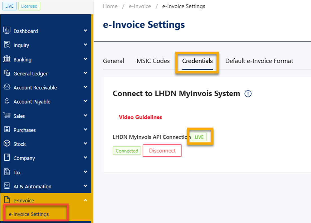This screenshot has height=223, width=311.
Task: Select the General Ledger menu label
Action: tap(30, 74)
